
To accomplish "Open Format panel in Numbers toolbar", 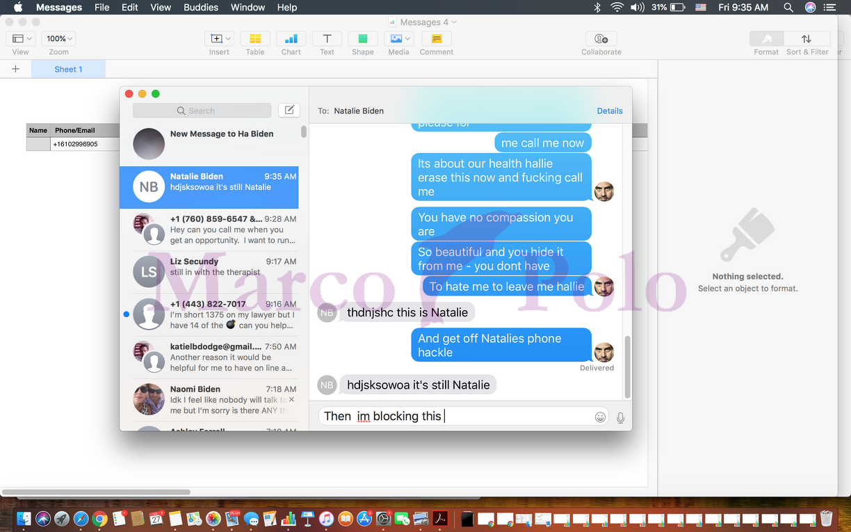I will (x=767, y=39).
